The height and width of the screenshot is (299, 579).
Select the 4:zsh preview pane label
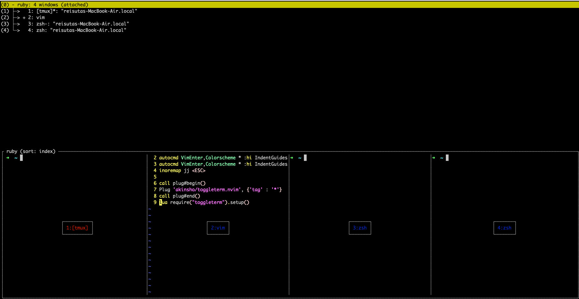pyautogui.click(x=504, y=228)
